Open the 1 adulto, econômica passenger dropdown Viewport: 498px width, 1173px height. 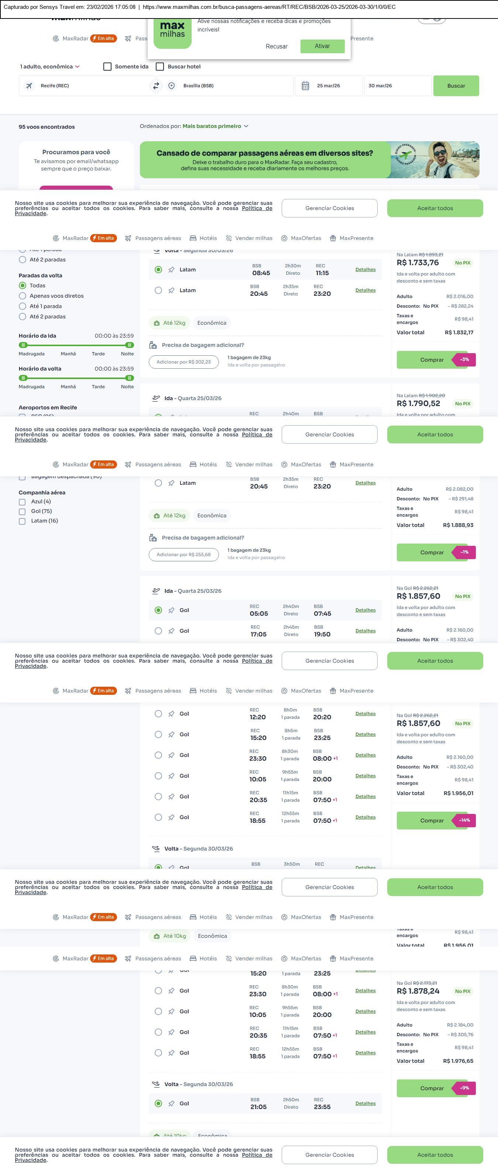(49, 67)
